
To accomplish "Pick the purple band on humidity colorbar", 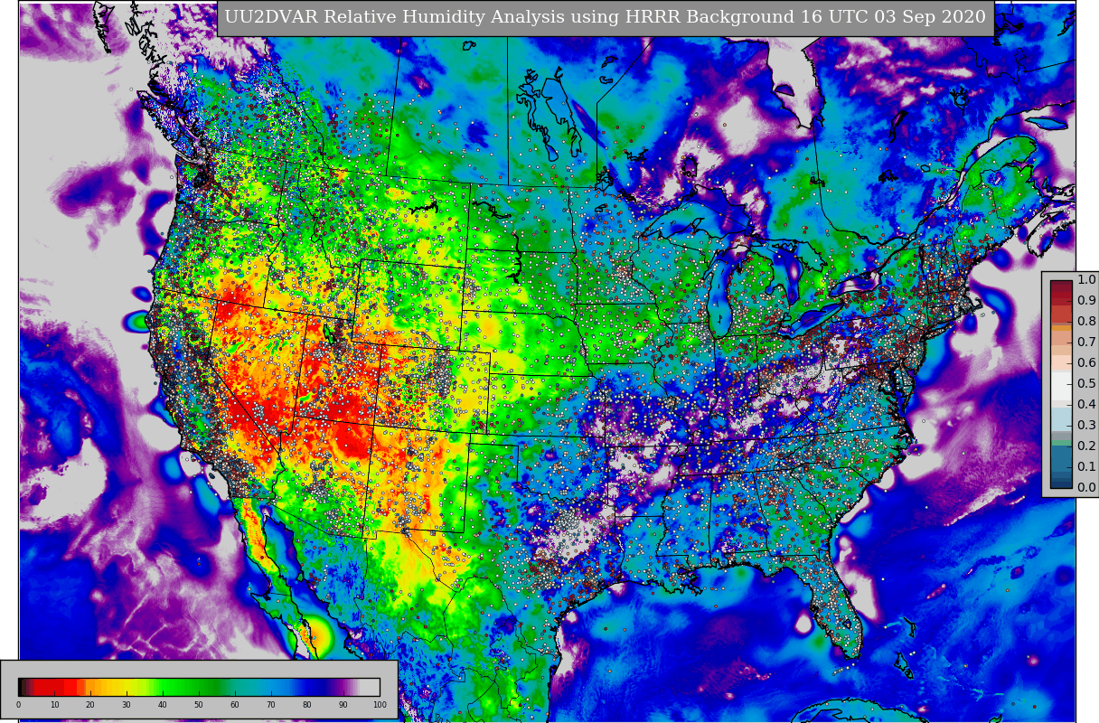I will (x=343, y=687).
